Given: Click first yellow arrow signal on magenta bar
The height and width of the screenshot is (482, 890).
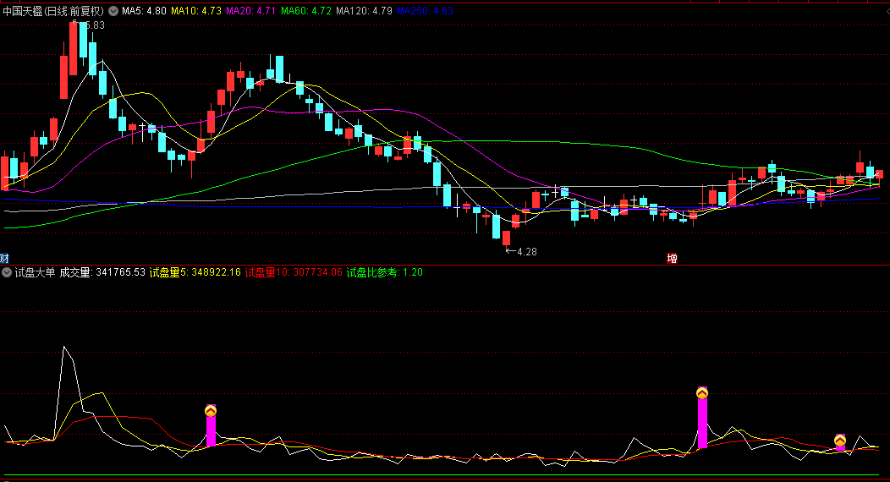Looking at the screenshot, I should [x=211, y=411].
